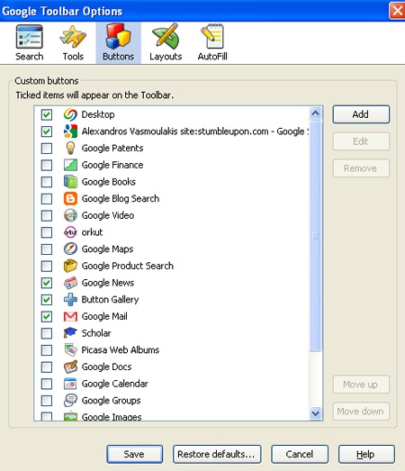Click the Move up button
405x471 pixels.
[x=361, y=385]
